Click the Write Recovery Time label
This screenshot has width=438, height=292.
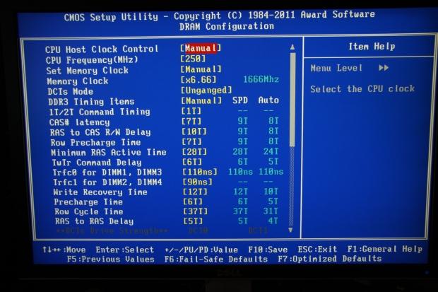100,192
